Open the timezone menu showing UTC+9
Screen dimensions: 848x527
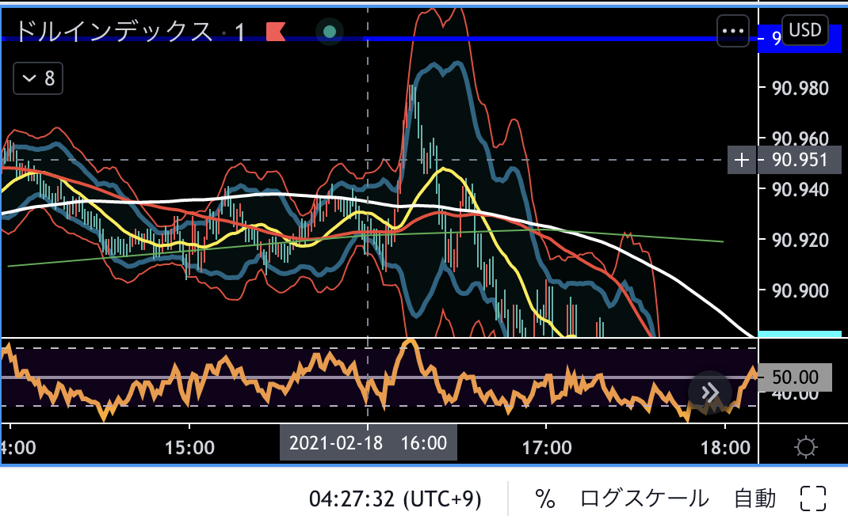click(395, 499)
